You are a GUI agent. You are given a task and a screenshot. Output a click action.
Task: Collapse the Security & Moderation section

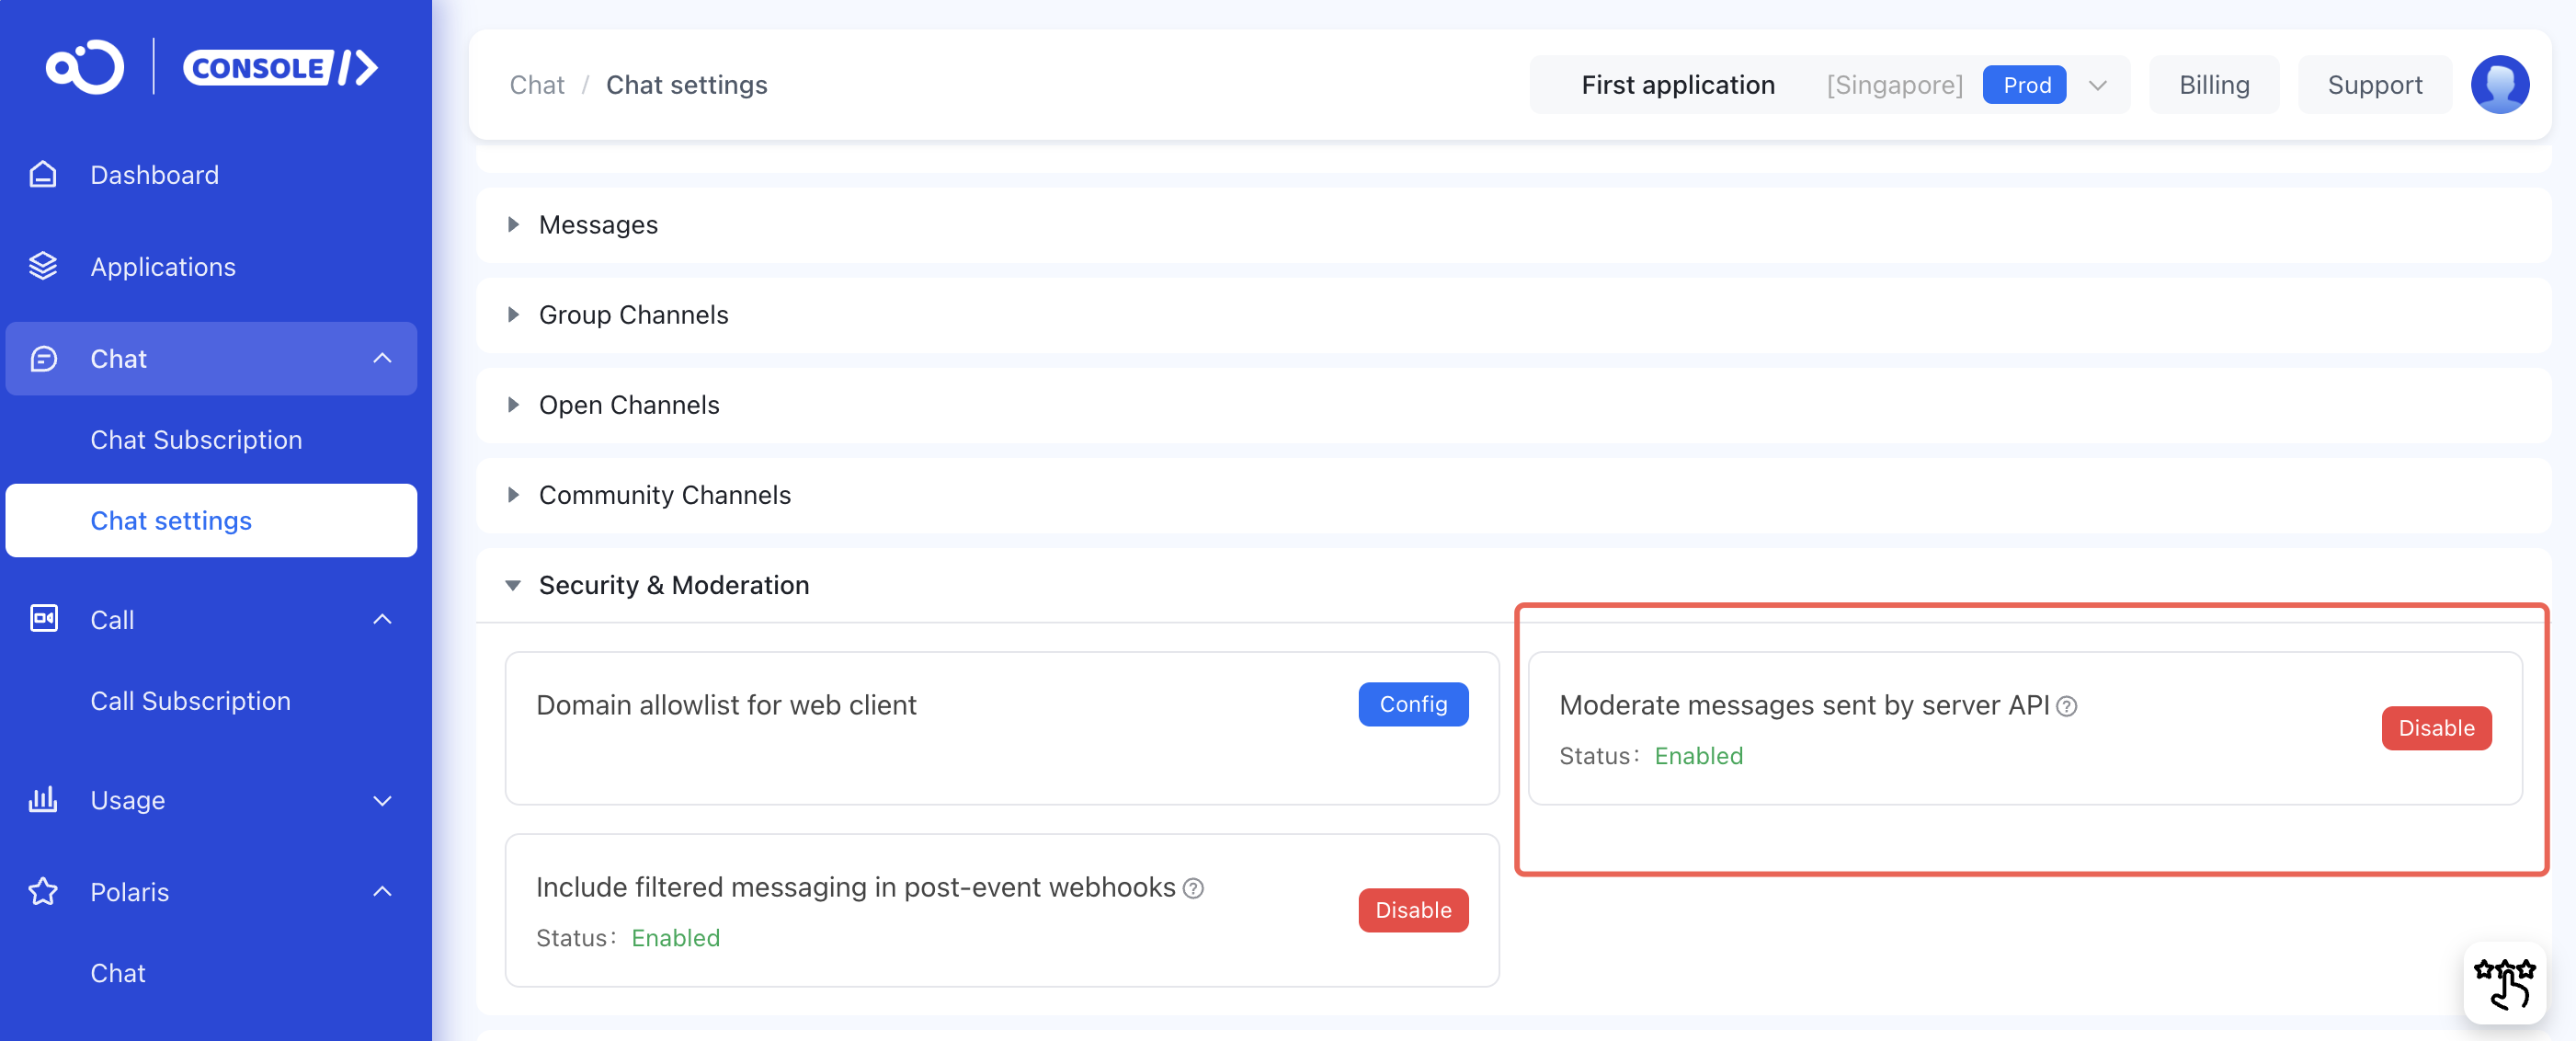click(672, 585)
